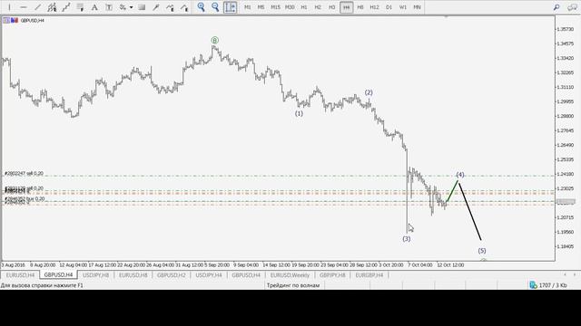Switch chart to H3 timeframe
Screen dimensions: 581x326
coord(332,7)
